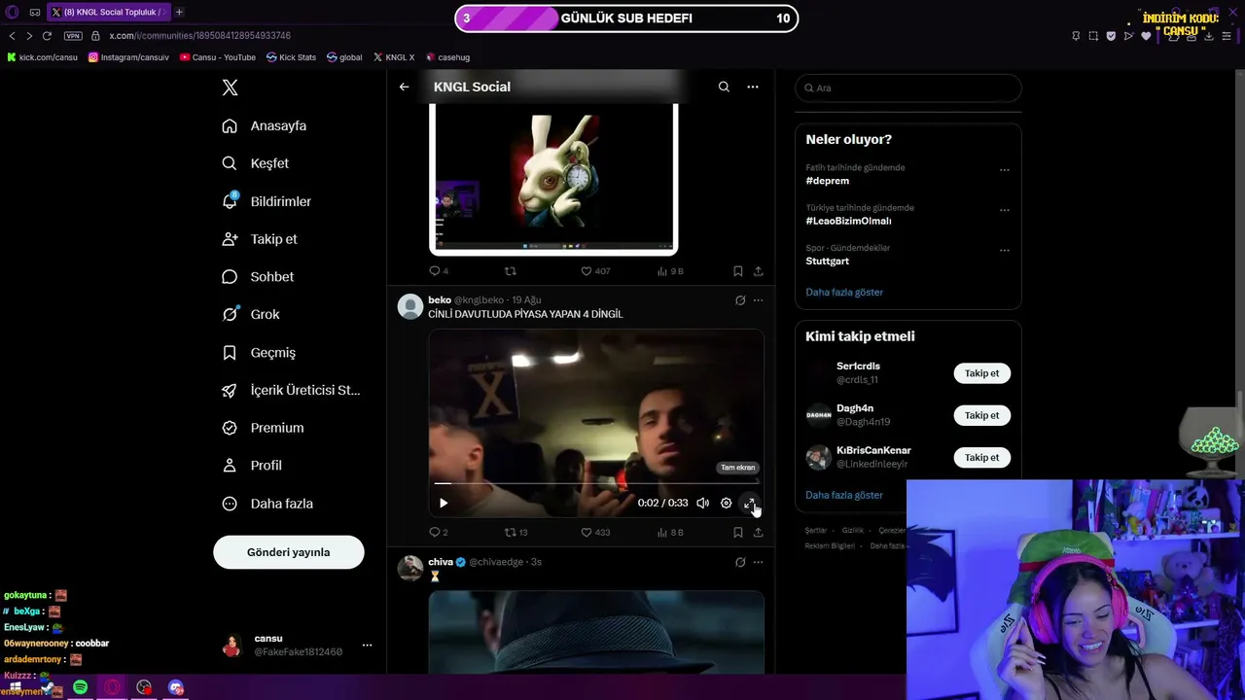This screenshot has width=1245, height=700.
Task: Open a new browser tab
Action: [x=179, y=12]
